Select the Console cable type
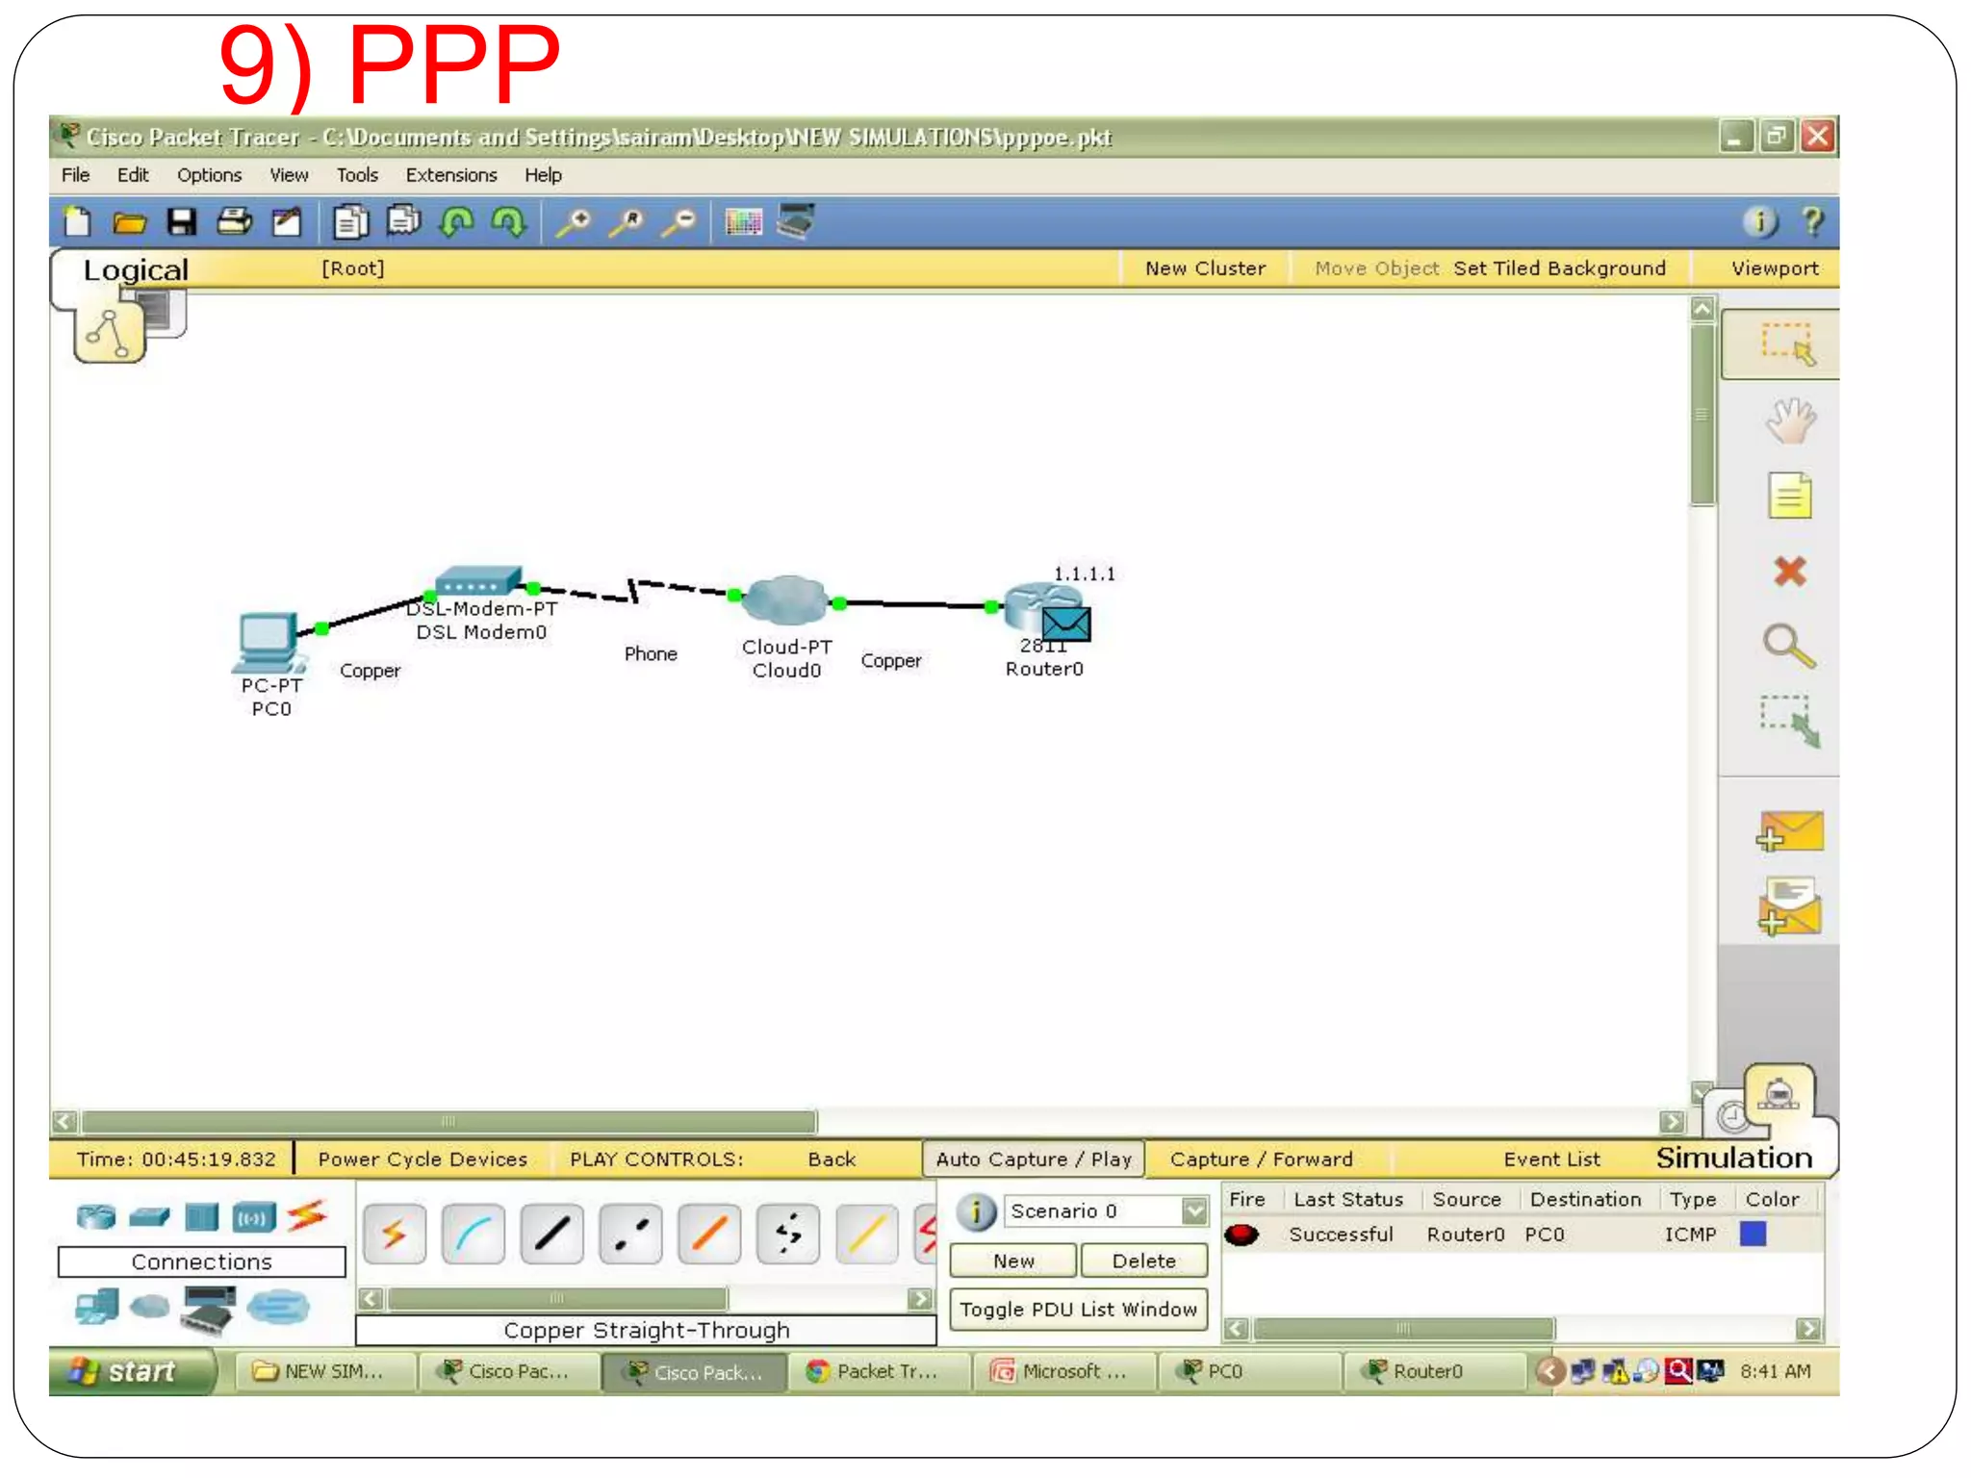 click(474, 1234)
